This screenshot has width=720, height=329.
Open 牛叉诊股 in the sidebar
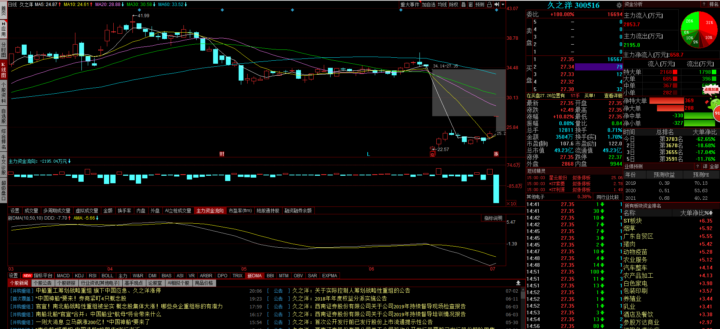[x=3, y=165]
